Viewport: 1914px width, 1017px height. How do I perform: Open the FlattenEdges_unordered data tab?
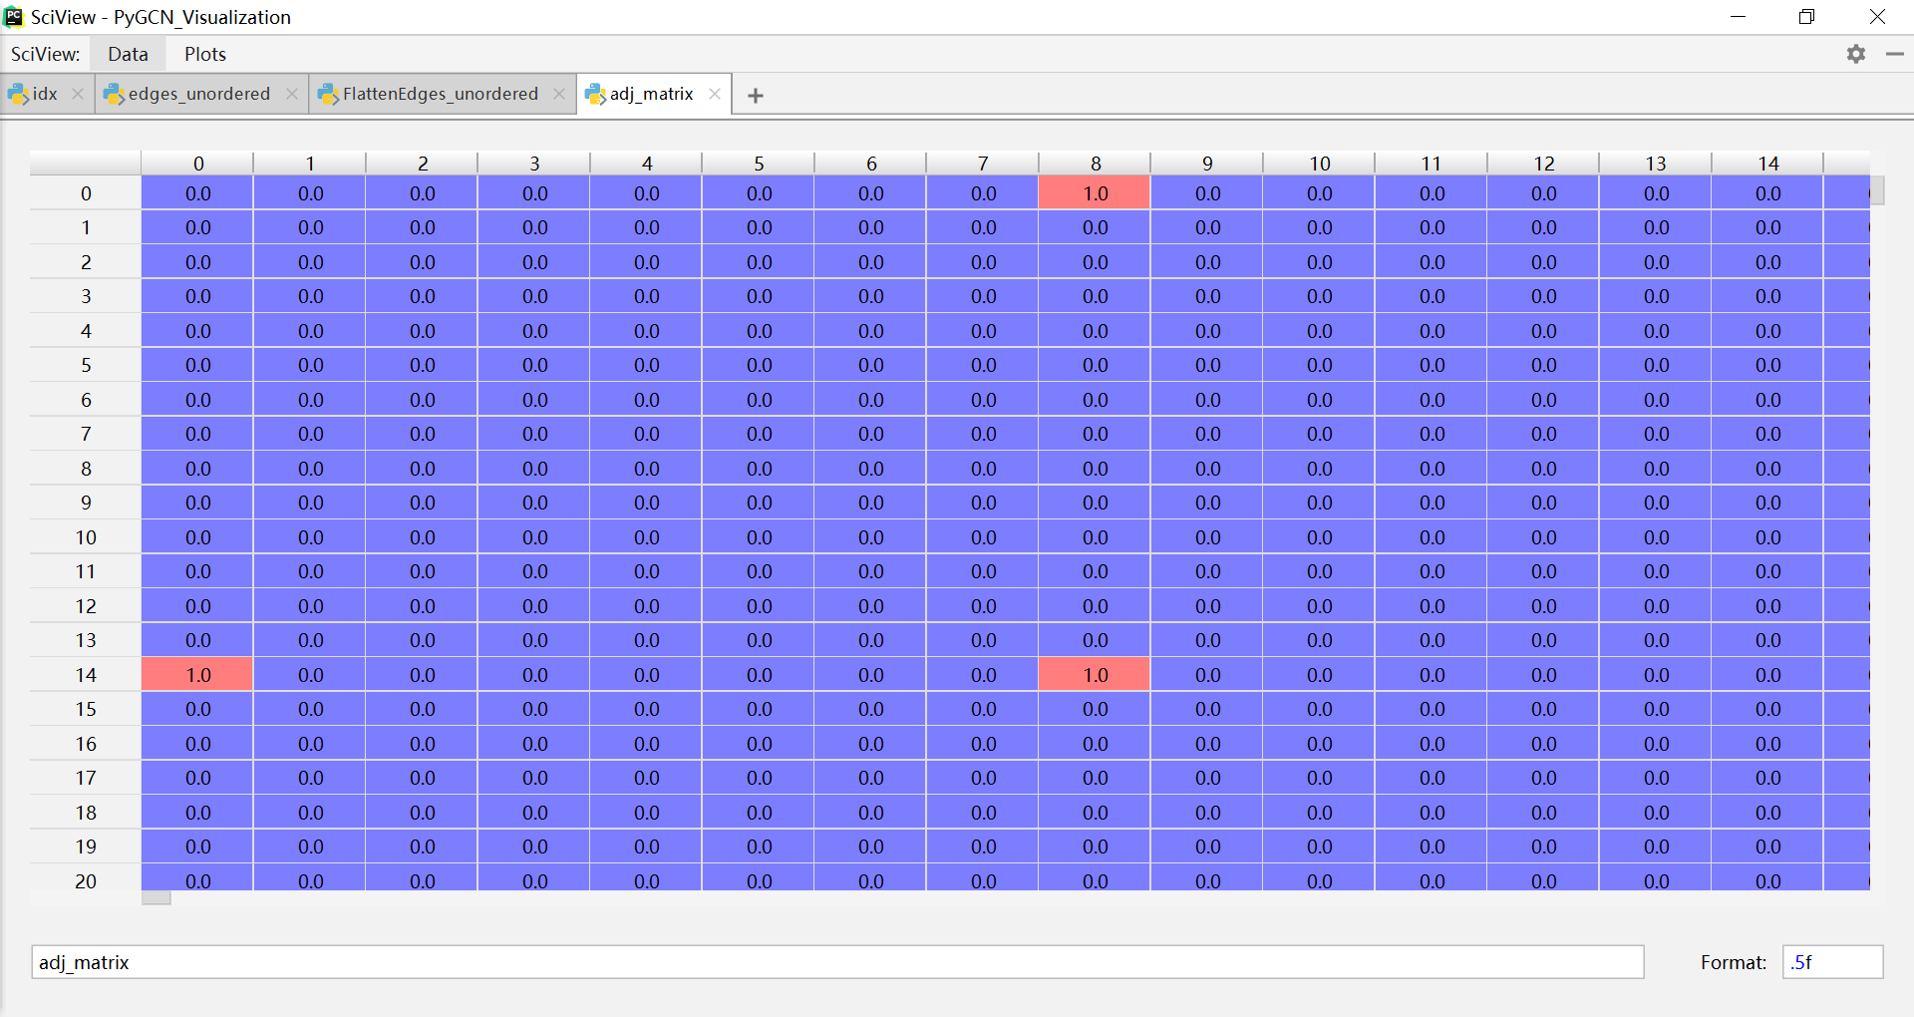[439, 94]
